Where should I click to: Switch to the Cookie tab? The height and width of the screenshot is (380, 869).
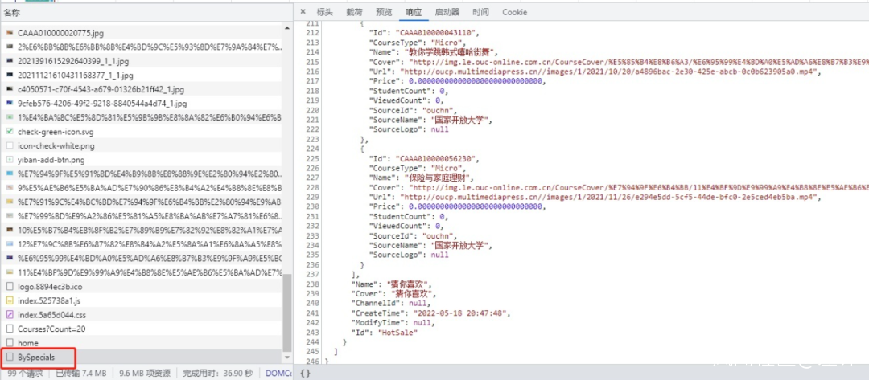[x=514, y=12]
